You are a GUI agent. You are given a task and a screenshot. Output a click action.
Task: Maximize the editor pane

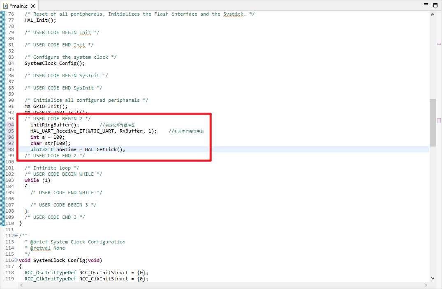point(435,5)
